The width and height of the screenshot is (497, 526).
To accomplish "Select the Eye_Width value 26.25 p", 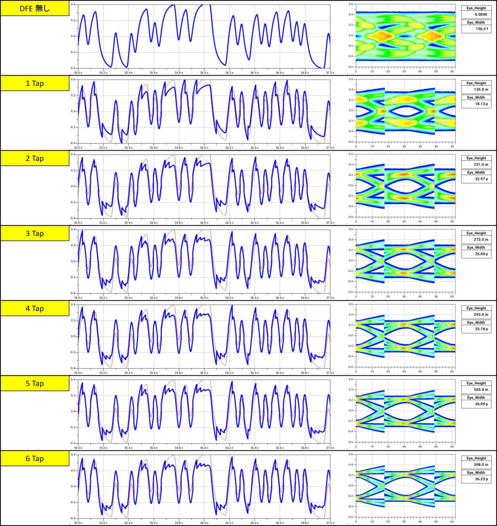I will [x=476, y=479].
